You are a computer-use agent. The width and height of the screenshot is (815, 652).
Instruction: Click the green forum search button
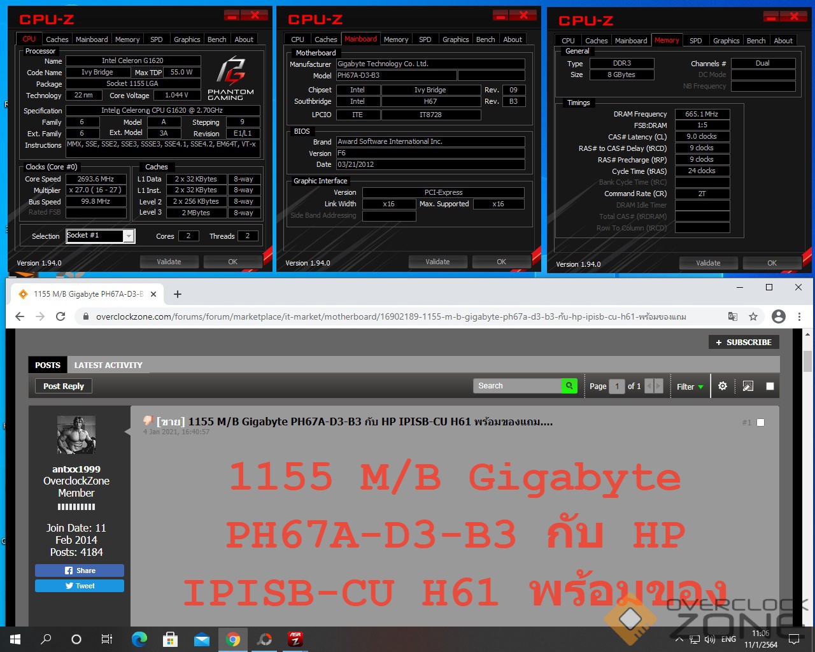pyautogui.click(x=569, y=386)
